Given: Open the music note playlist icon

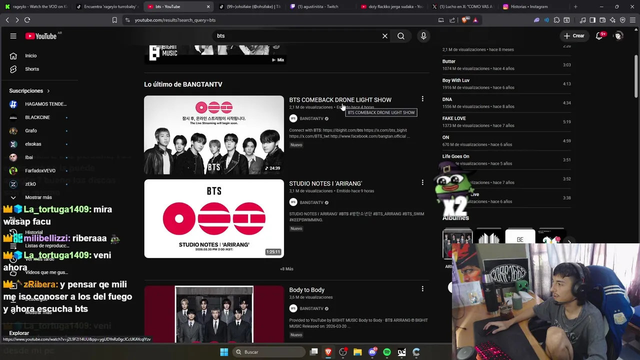Looking at the screenshot, I should coord(582,20).
